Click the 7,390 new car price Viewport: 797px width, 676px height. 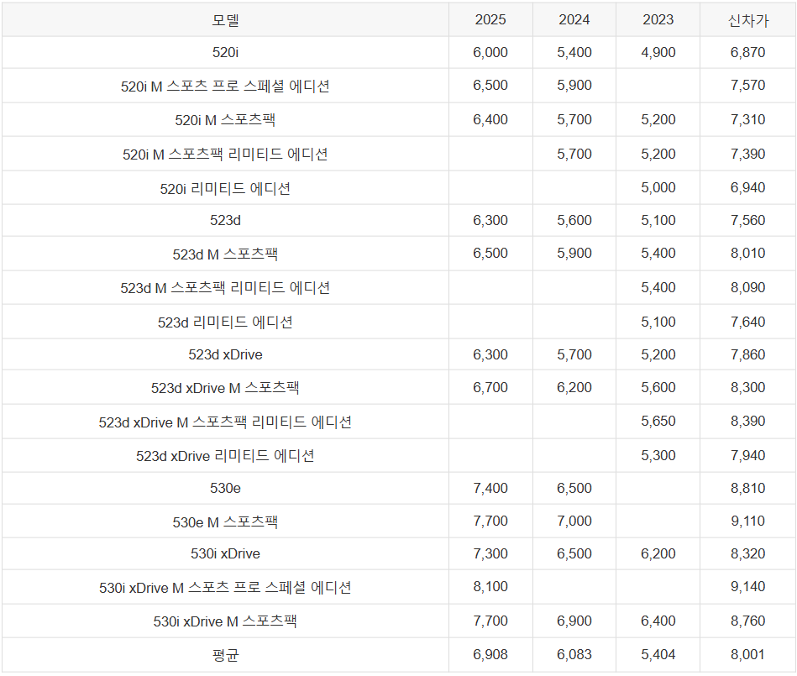[747, 154]
